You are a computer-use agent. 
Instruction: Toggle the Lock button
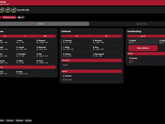tap(21, 17)
